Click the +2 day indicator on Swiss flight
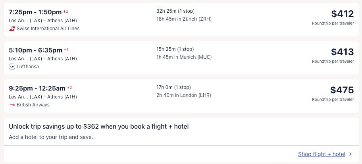This screenshot has height=164, width=362. (x=66, y=11)
